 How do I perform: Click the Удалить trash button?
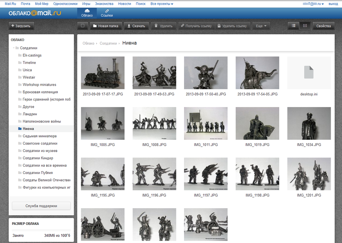click(x=164, y=26)
